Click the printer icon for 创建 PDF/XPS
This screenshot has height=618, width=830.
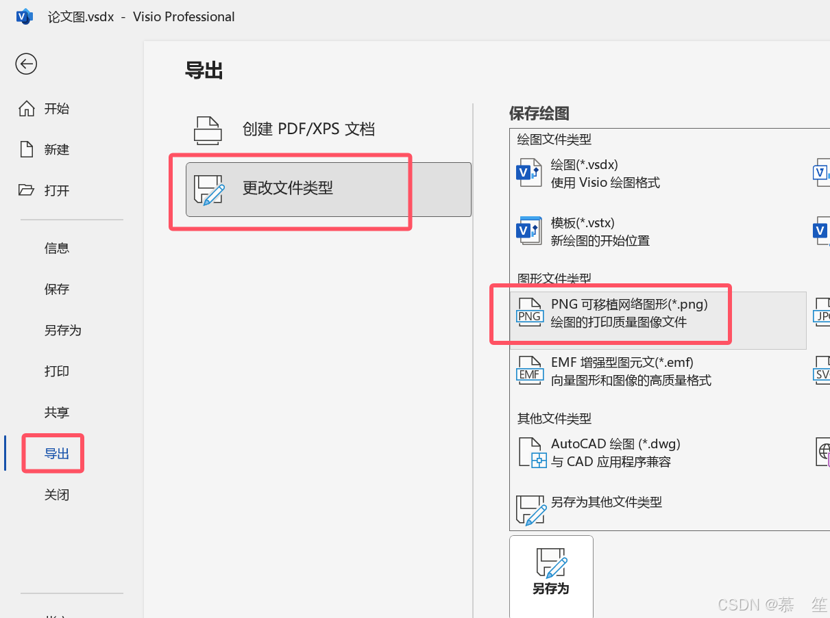(208, 129)
